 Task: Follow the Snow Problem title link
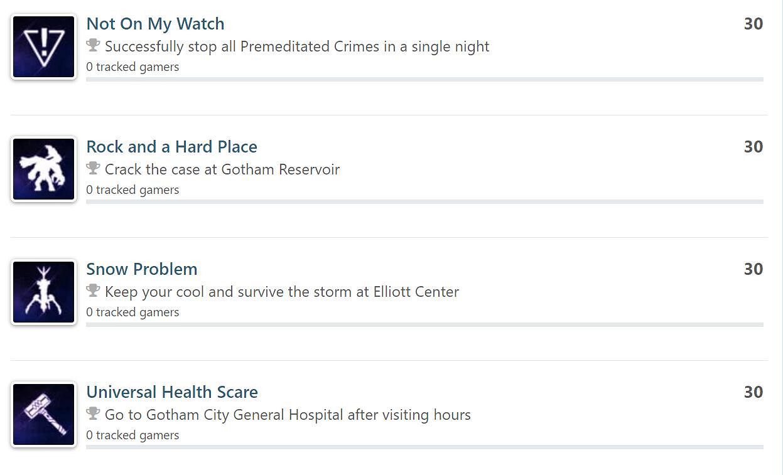pyautogui.click(x=142, y=269)
